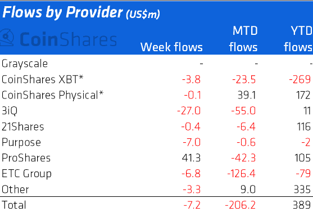The image size is (313, 212).
Task: Click the CoinShares watermark text
Action: pos(68,39)
